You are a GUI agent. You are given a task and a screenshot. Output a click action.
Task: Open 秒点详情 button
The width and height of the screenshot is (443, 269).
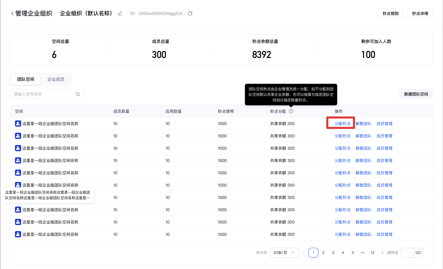[420, 13]
